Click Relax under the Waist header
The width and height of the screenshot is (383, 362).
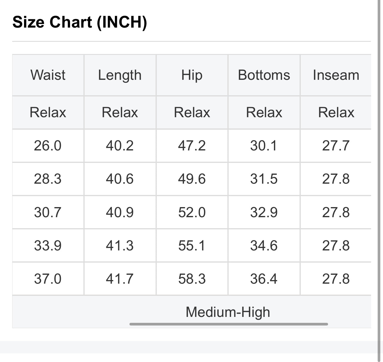click(x=48, y=112)
